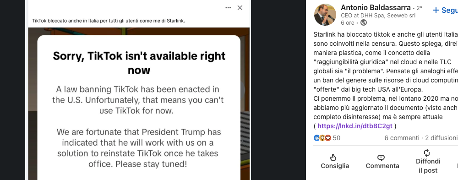Open the three-dots more options menu
The height and width of the screenshot is (180, 458).
click(x=228, y=8)
